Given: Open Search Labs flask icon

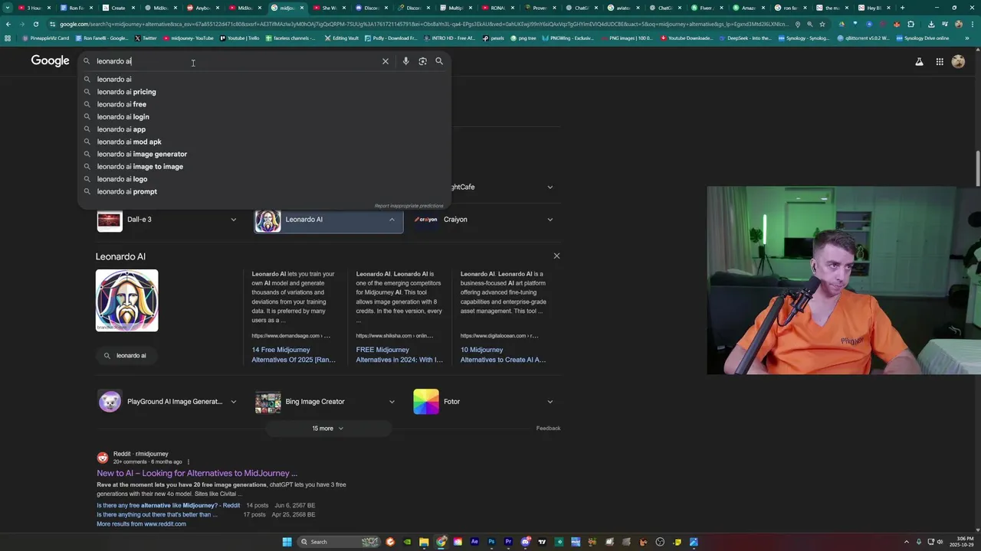Looking at the screenshot, I should click(919, 62).
